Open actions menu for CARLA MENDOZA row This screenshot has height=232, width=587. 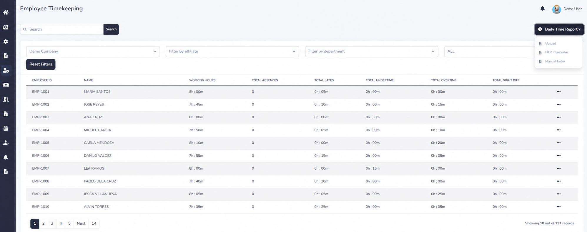coord(558,143)
